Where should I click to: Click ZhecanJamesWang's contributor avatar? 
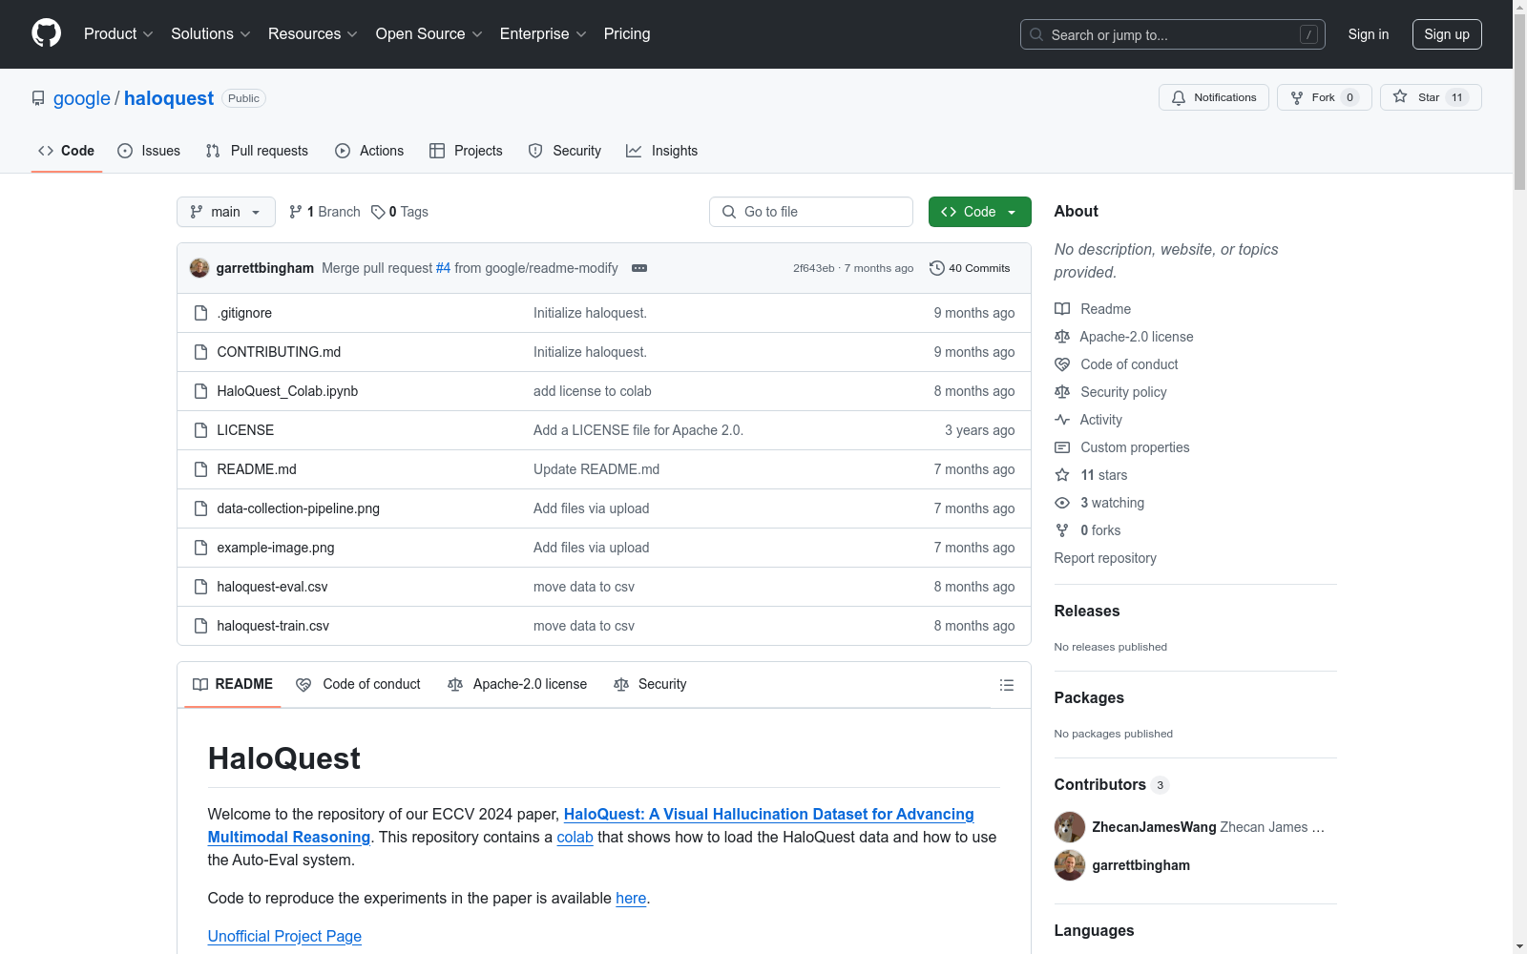pyautogui.click(x=1070, y=827)
